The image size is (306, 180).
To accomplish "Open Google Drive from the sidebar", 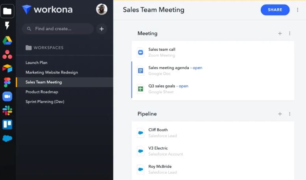I will [7, 41].
